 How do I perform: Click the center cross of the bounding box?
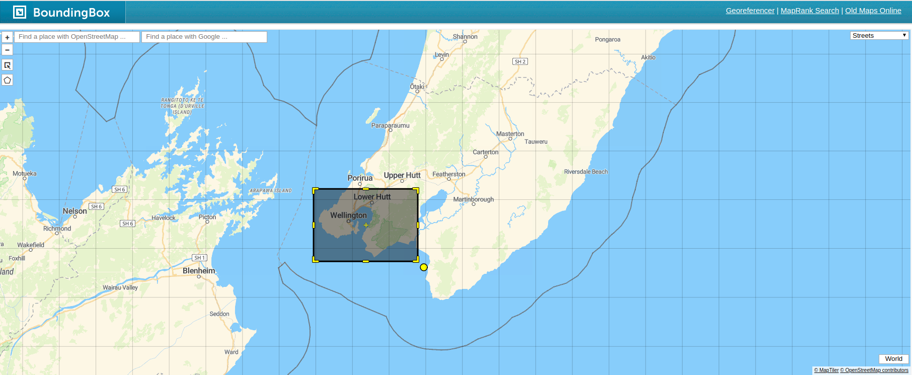[366, 225]
